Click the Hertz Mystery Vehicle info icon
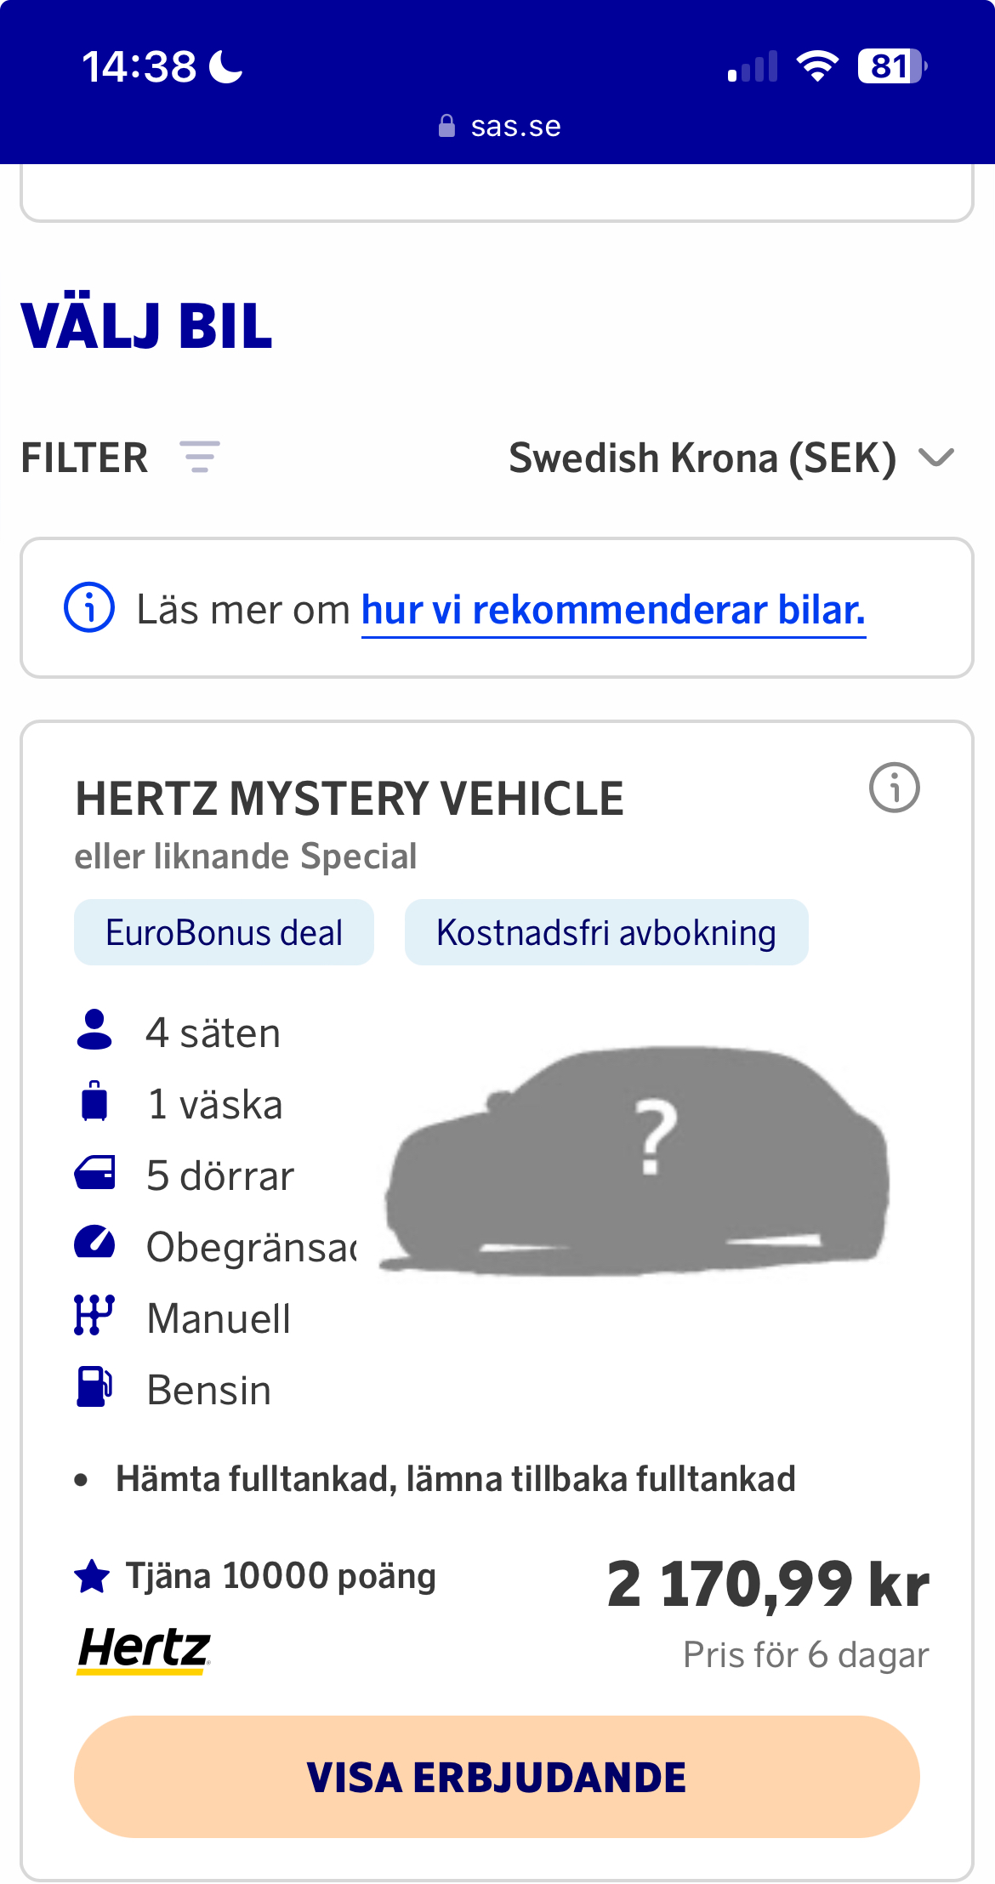Screen dimensions: 995x1884 [894, 788]
